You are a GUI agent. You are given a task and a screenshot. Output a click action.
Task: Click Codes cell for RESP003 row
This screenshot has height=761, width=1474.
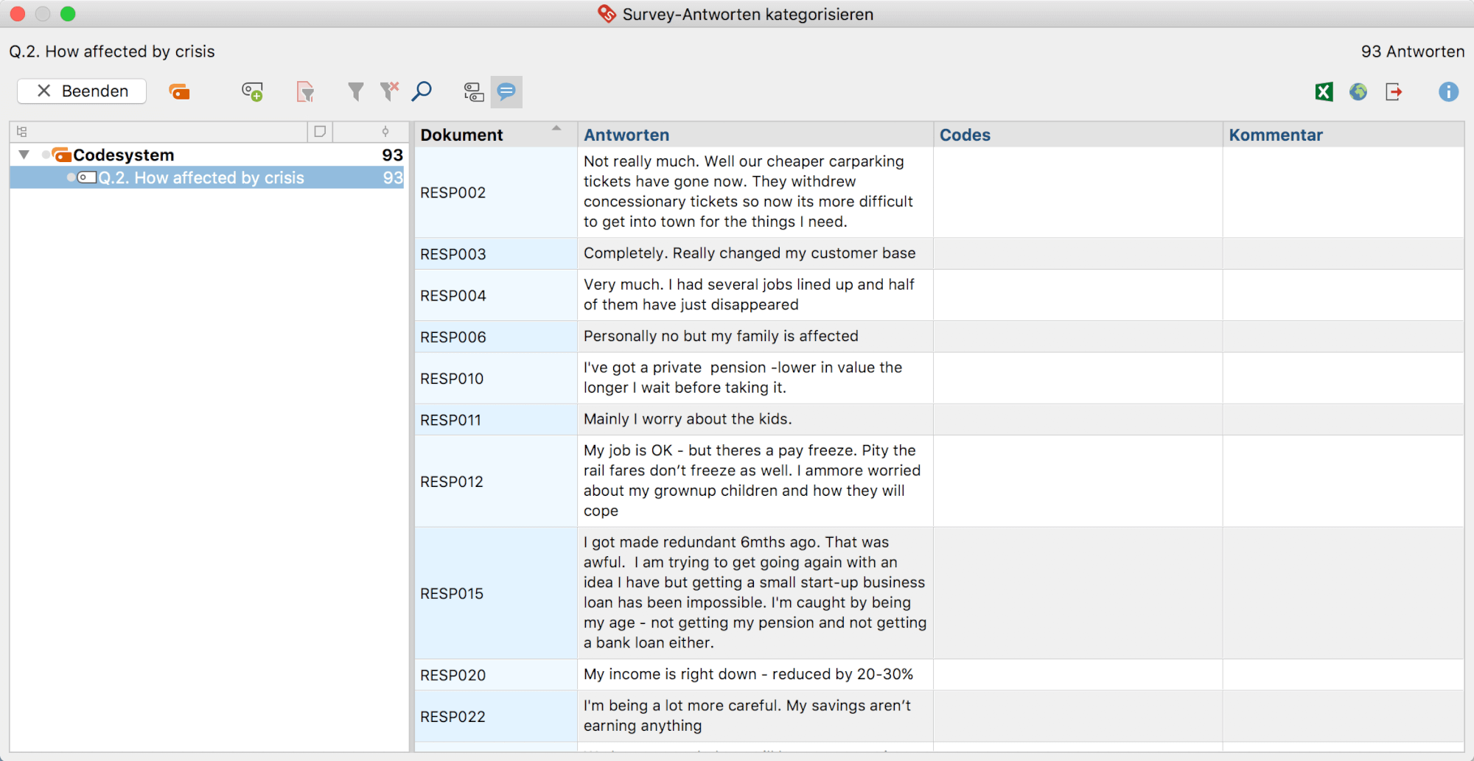pos(1077,254)
